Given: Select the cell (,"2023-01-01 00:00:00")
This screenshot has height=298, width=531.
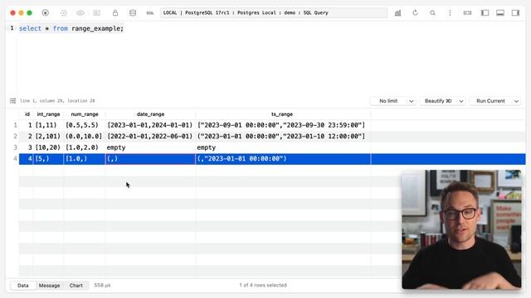Looking at the screenshot, I should click(x=283, y=159).
